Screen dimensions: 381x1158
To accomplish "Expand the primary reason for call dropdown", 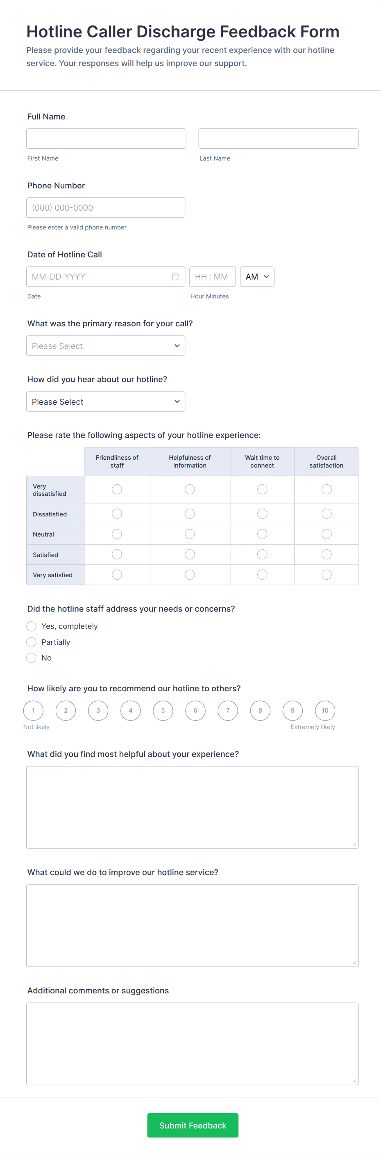I will 105,346.
